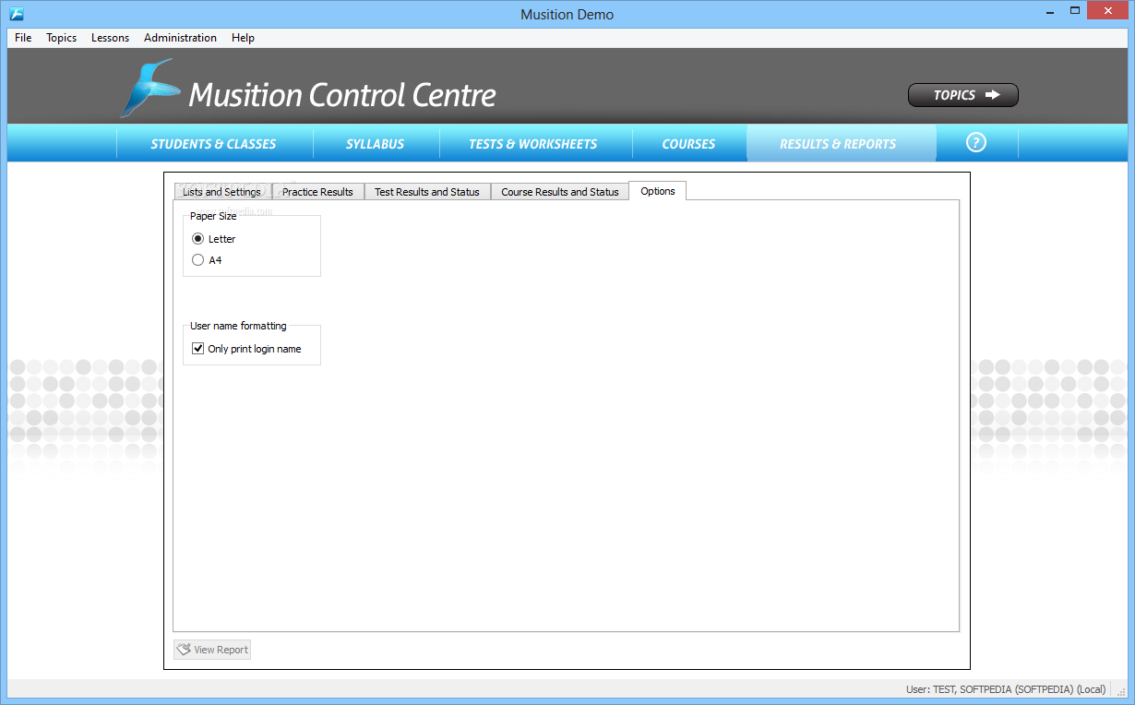Viewport: 1135px width, 705px height.
Task: Click the View Report button
Action: [212, 650]
